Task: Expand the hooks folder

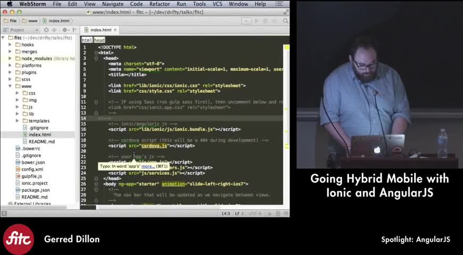Action: (10, 45)
